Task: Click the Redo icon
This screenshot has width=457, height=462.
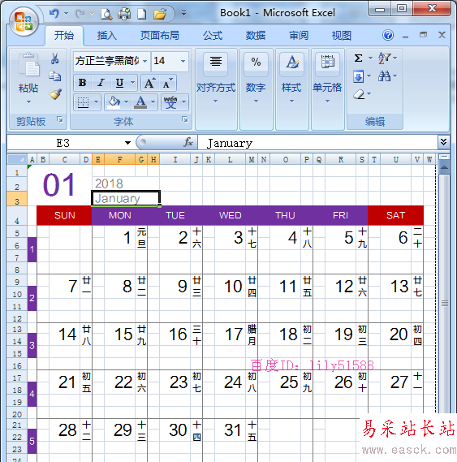Action: [x=80, y=14]
